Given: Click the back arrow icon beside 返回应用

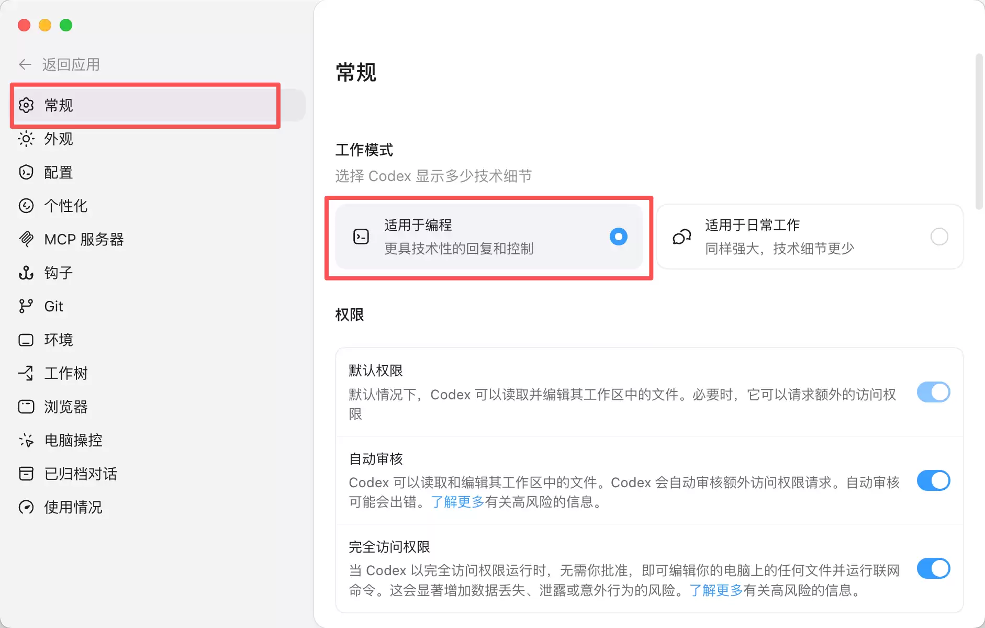Looking at the screenshot, I should click(x=25, y=64).
